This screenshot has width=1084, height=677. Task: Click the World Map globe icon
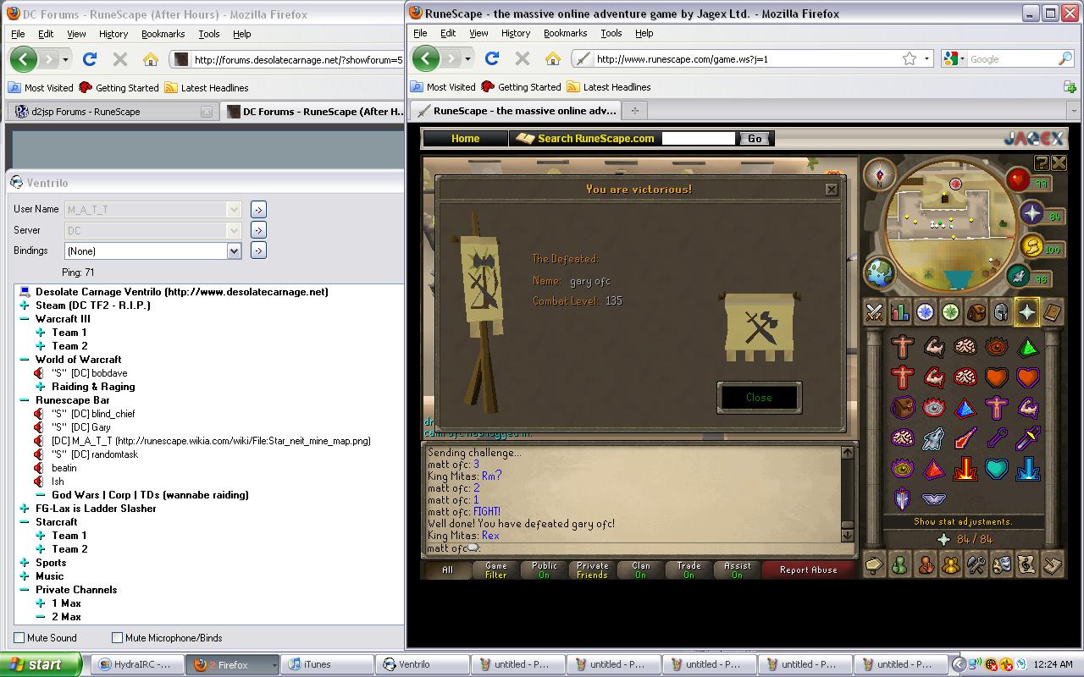[880, 273]
